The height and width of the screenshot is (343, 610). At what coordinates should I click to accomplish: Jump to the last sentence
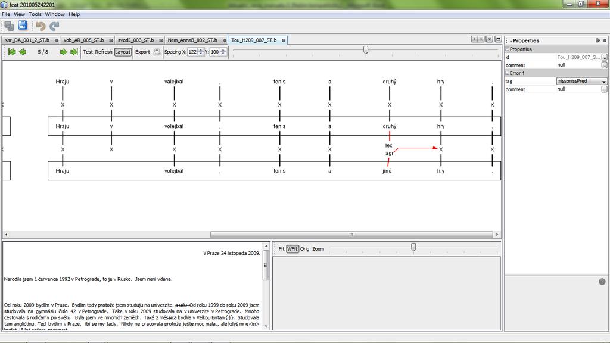pyautogui.click(x=74, y=52)
